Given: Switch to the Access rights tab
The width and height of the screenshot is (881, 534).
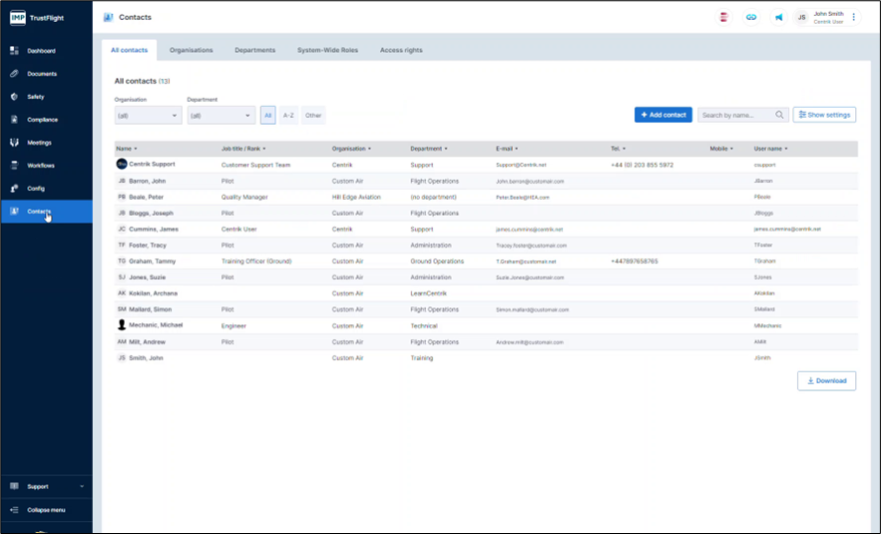Looking at the screenshot, I should pos(401,50).
